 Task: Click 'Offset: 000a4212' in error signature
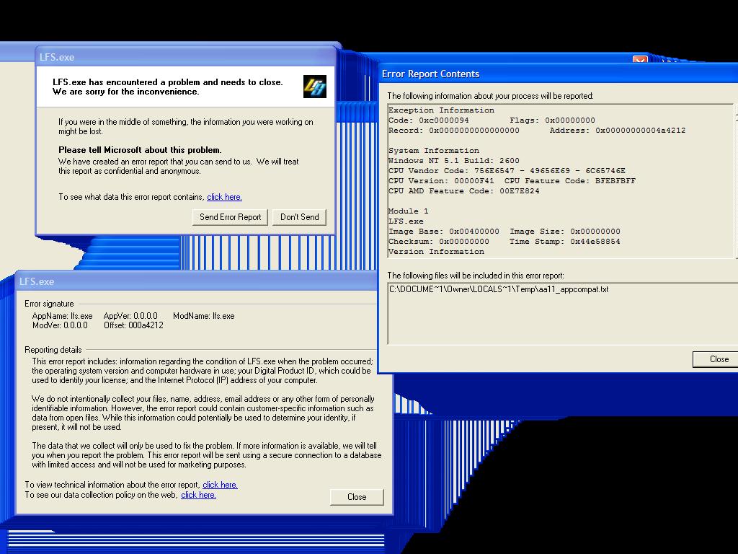[133, 325]
